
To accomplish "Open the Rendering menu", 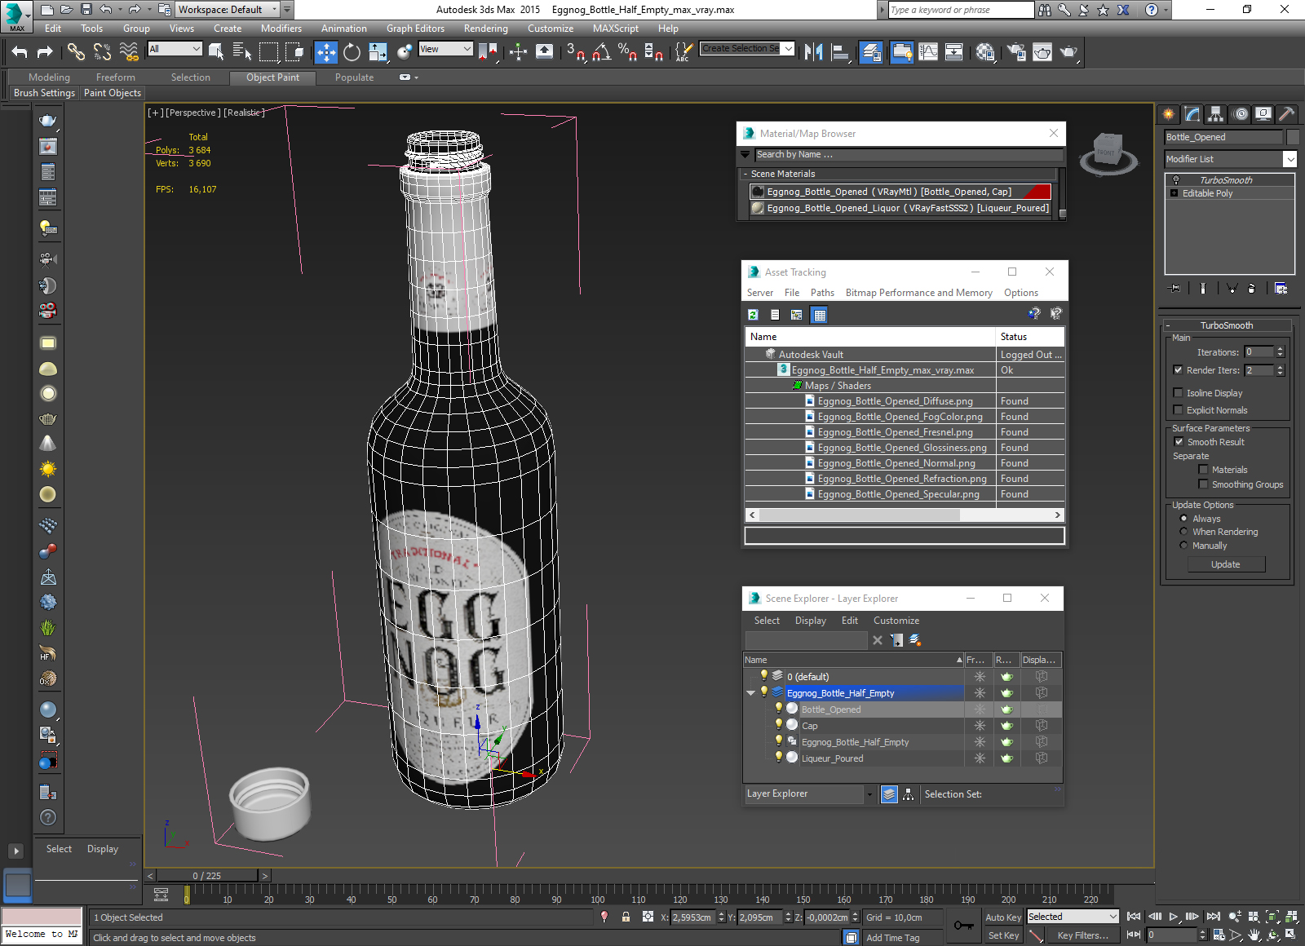I will [x=485, y=29].
